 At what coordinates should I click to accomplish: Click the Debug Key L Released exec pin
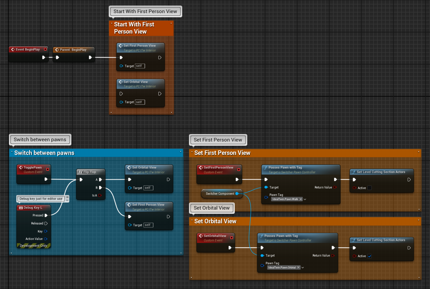[46, 223]
